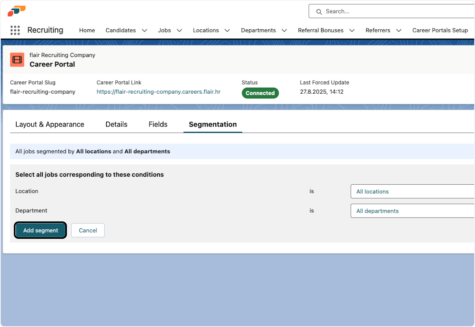
Task: Open the Details tab
Action: click(x=116, y=124)
